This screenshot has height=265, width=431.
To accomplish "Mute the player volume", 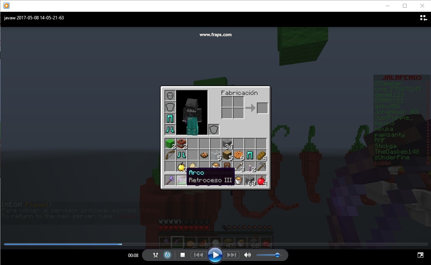I will click(x=247, y=255).
